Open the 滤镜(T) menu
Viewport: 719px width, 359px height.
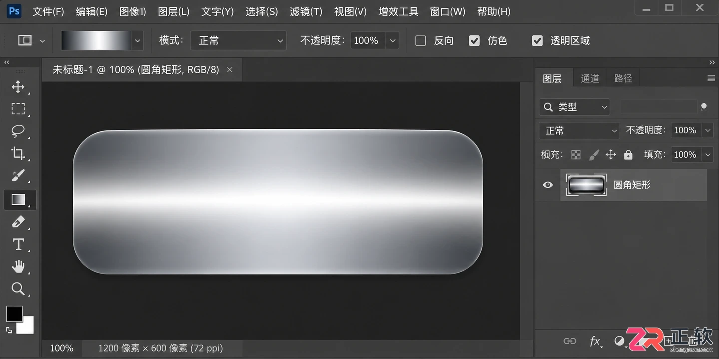[x=306, y=11]
